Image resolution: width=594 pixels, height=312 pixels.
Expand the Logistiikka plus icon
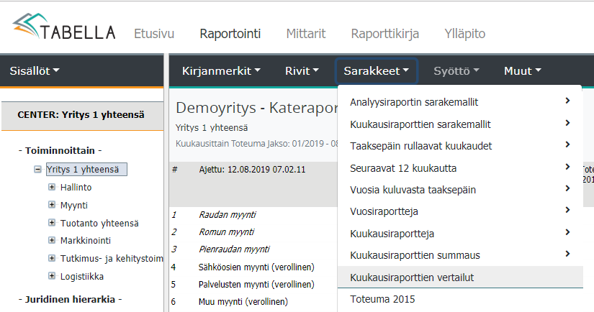[52, 276]
